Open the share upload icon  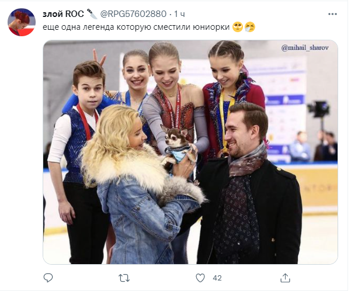(285, 278)
